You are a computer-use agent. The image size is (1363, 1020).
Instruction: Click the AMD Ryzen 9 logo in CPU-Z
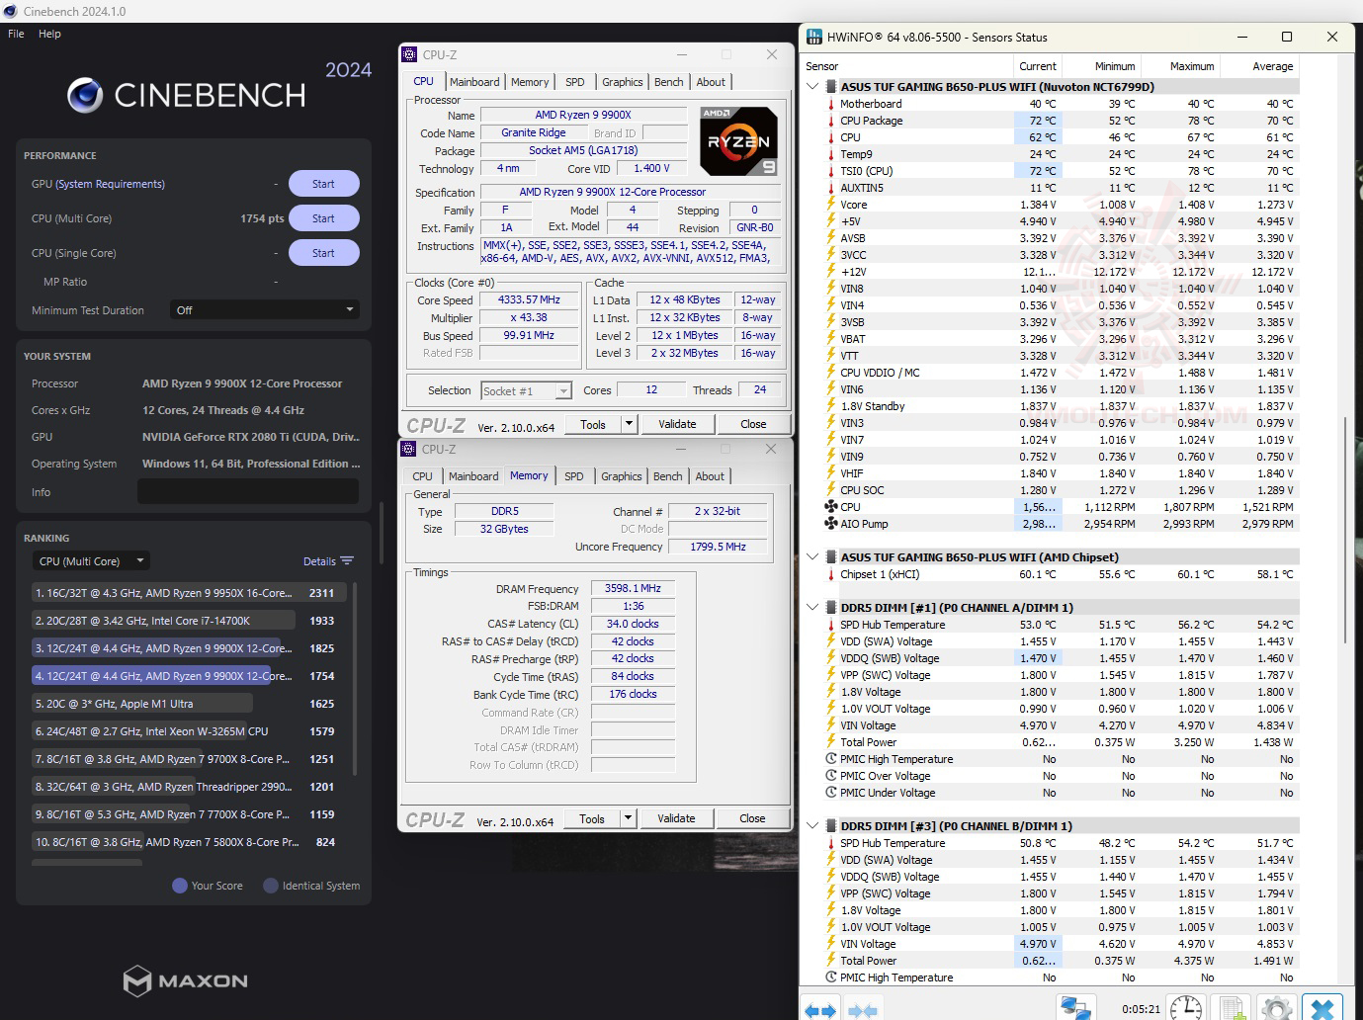[x=738, y=140]
